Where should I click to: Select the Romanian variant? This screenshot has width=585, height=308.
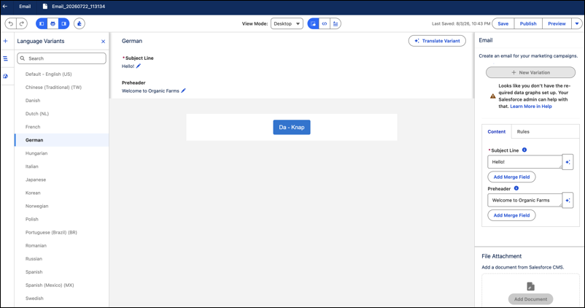point(61,246)
